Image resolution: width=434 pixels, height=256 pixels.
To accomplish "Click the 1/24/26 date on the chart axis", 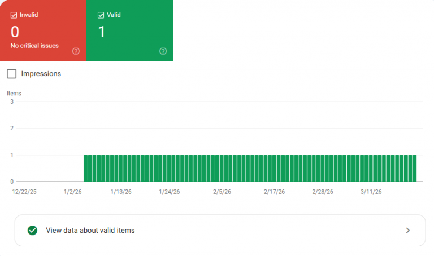I will 170,192.
